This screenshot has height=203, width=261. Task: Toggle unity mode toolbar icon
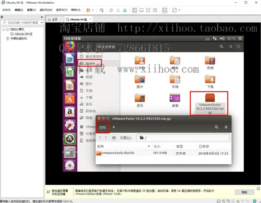click(x=155, y=10)
